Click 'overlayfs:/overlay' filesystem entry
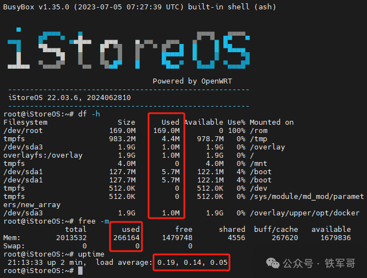The width and height of the screenshot is (367, 278). click(x=43, y=155)
